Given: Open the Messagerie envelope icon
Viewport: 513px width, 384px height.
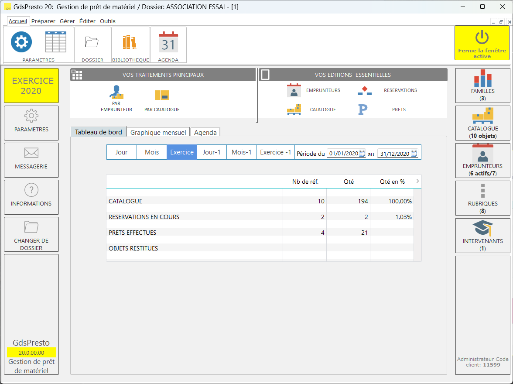Looking at the screenshot, I should pos(31,153).
